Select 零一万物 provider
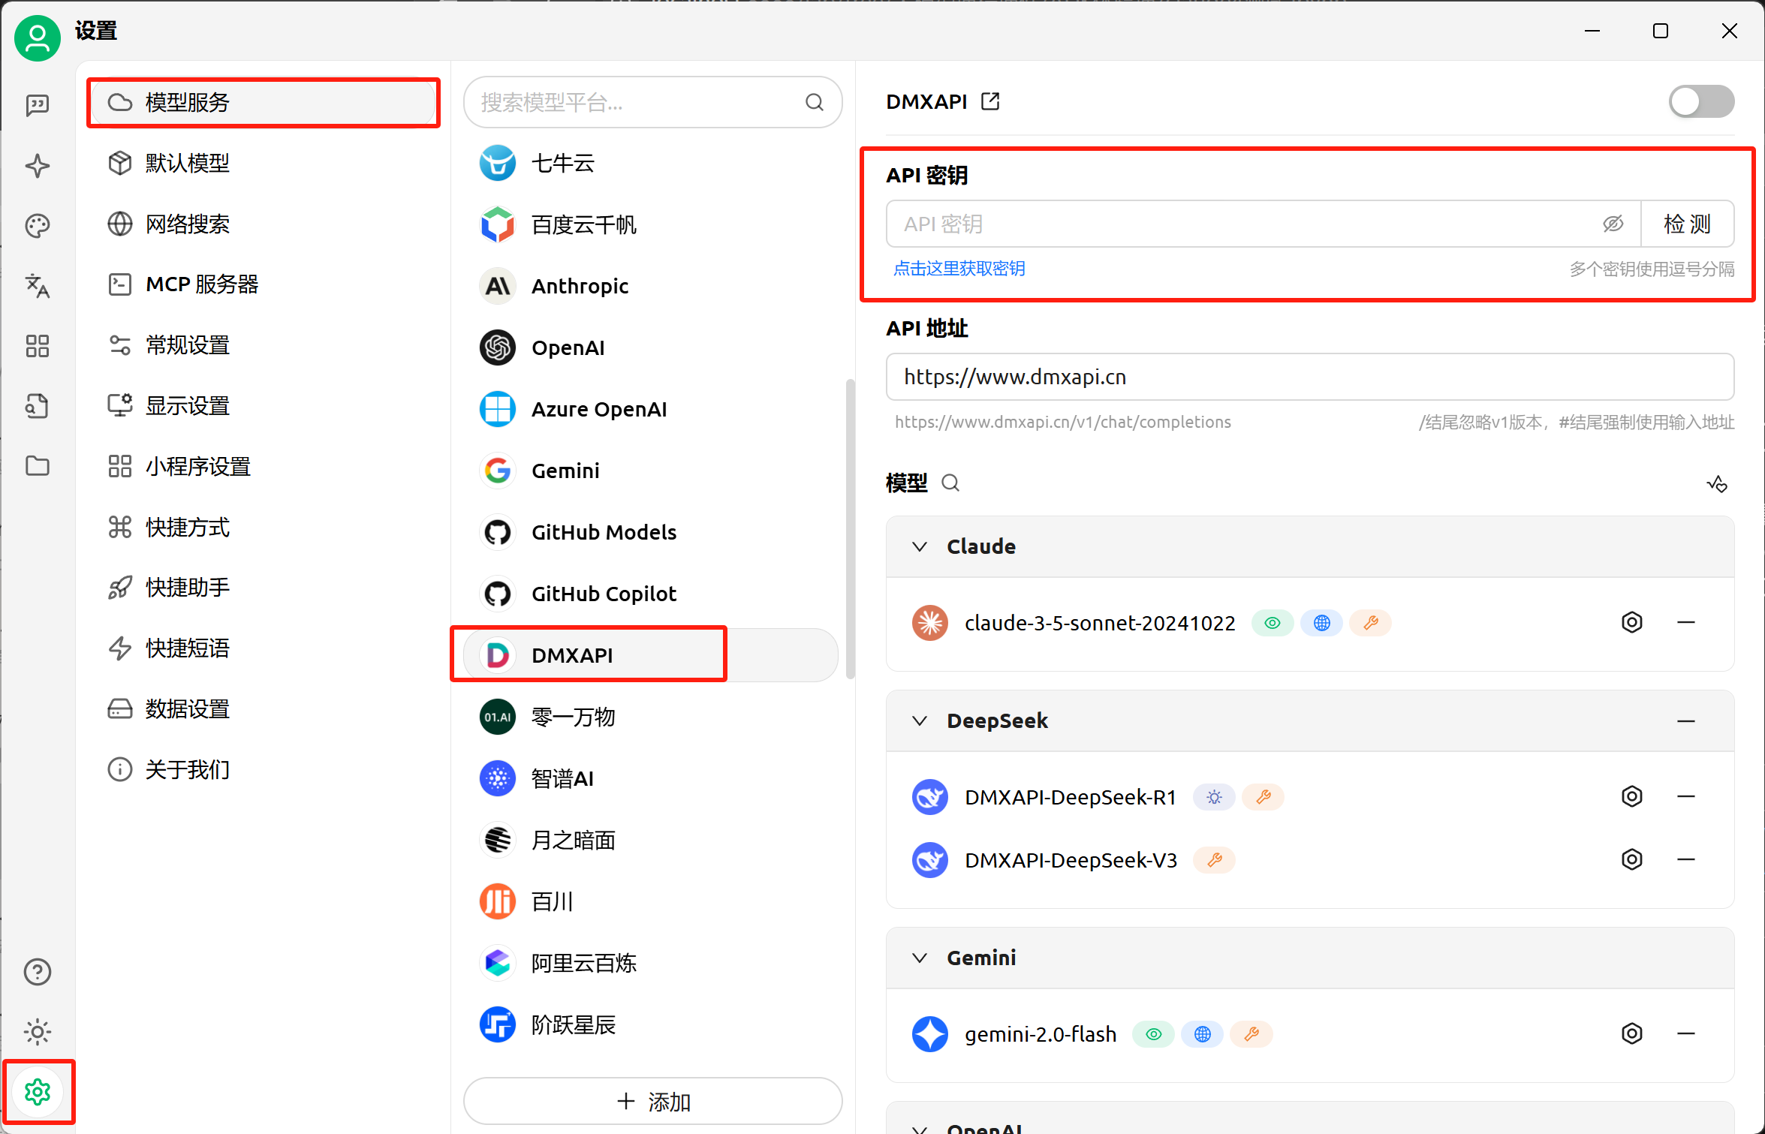 tap(651, 717)
